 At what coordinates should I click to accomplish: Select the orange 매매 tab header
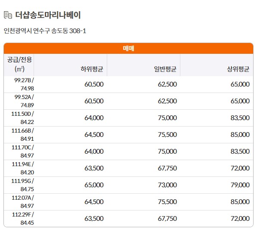(128, 48)
